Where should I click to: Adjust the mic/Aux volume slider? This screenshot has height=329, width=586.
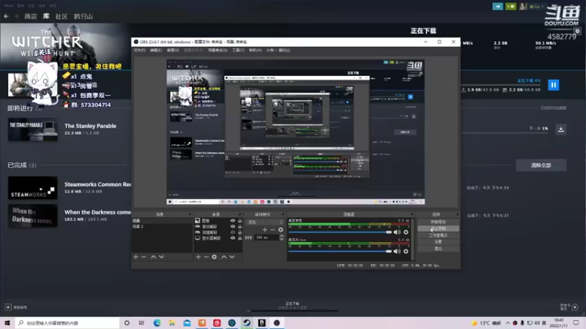point(340,252)
